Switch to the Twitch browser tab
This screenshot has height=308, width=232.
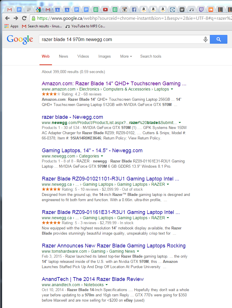[201, 9]
